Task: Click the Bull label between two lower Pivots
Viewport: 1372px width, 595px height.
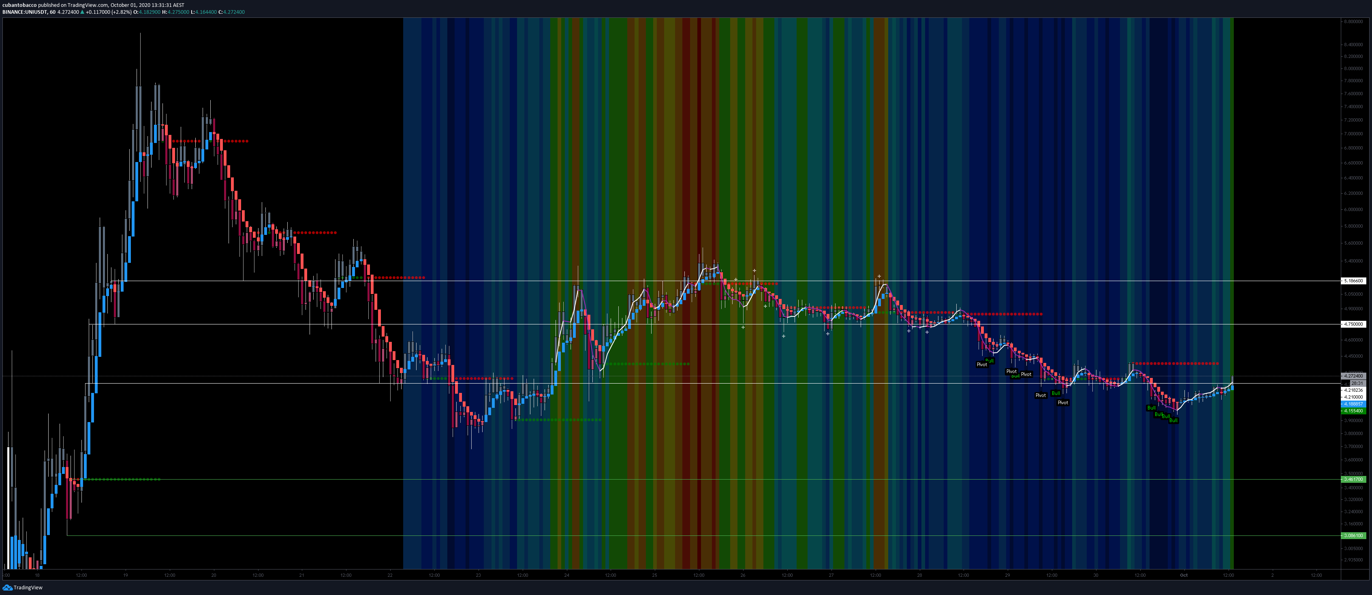Action: pyautogui.click(x=1056, y=393)
